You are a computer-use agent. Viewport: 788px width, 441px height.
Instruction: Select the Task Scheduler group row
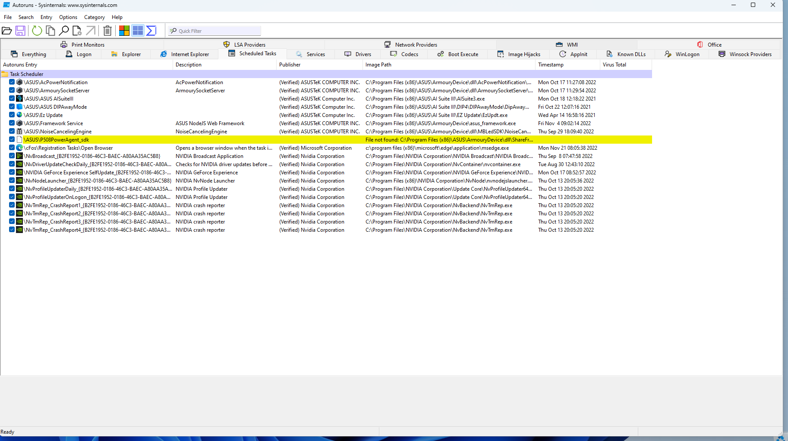point(326,74)
